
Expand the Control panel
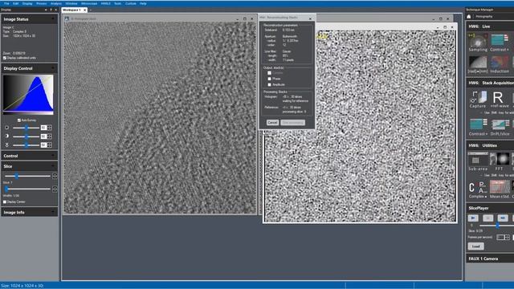[53, 156]
